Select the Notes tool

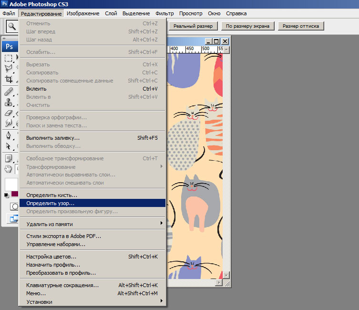[9, 158]
